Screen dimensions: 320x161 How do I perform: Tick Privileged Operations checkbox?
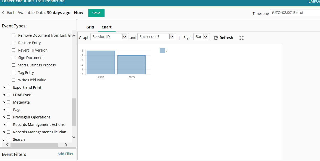pos(8,117)
